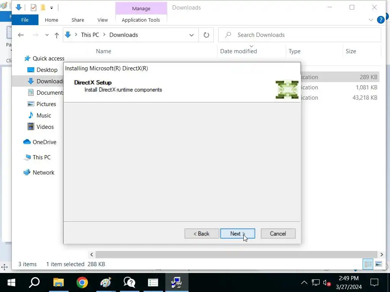Image resolution: width=390 pixels, height=292 pixels.
Task: Click the Manage contextual tab
Action: pos(141,8)
